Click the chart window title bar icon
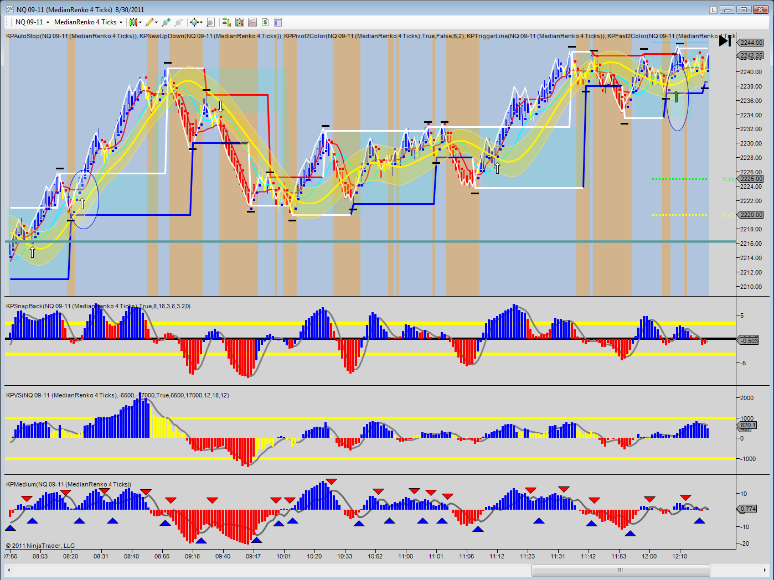Image resolution: width=774 pixels, height=580 pixels. pos(9,9)
